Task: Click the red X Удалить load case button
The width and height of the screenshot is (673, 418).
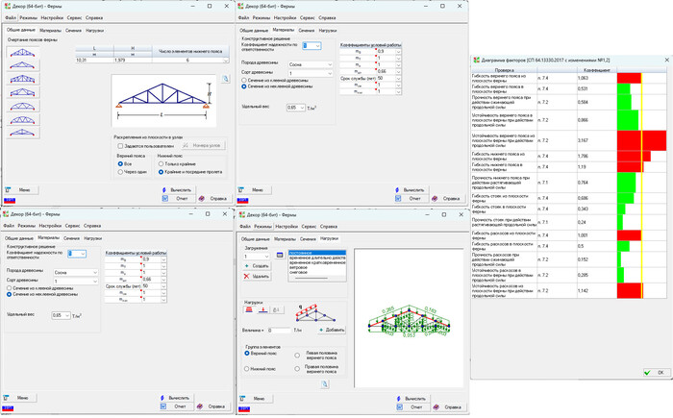Action: [257, 277]
